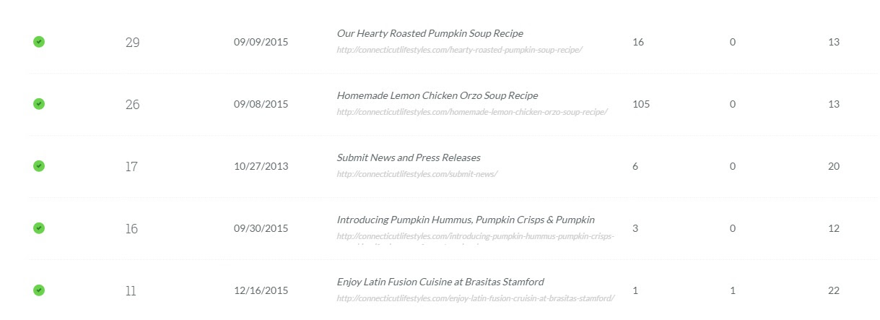This screenshot has height=320, width=880.
Task: Click the date 12/16/2015
Action: click(x=261, y=290)
